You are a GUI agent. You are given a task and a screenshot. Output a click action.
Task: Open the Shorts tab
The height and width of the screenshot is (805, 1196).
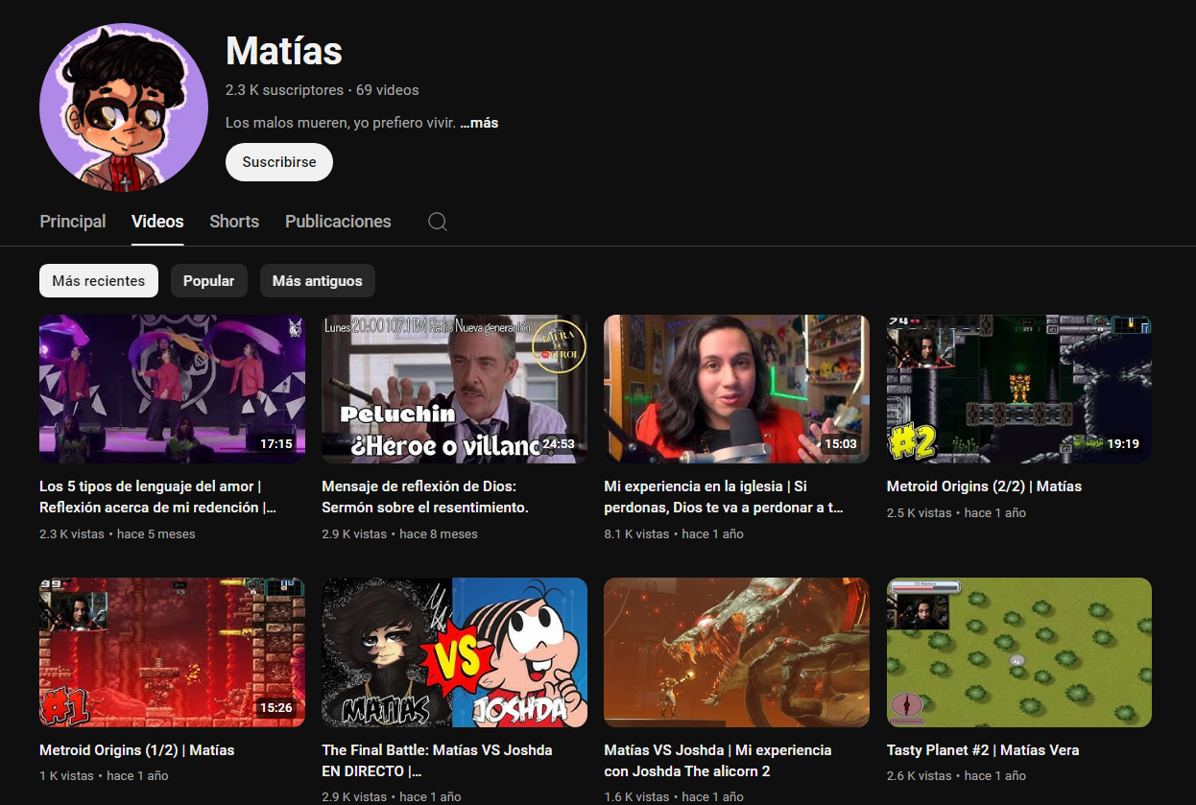234,222
